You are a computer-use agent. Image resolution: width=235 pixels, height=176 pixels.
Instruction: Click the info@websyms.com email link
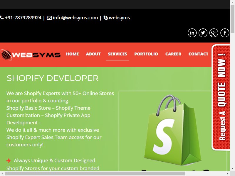[75, 18]
